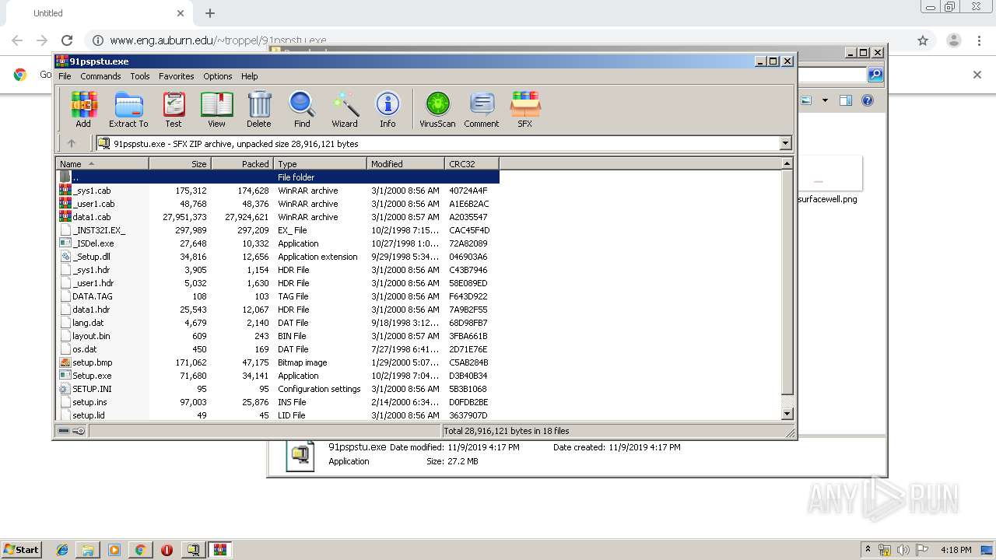996x560 pixels.
Task: Open Internet Explorer from the taskbar
Action: (62, 550)
